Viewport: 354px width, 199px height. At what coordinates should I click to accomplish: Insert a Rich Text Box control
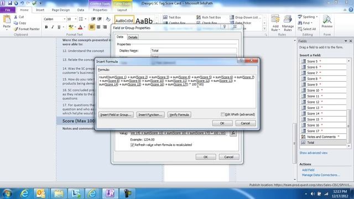point(209,17)
